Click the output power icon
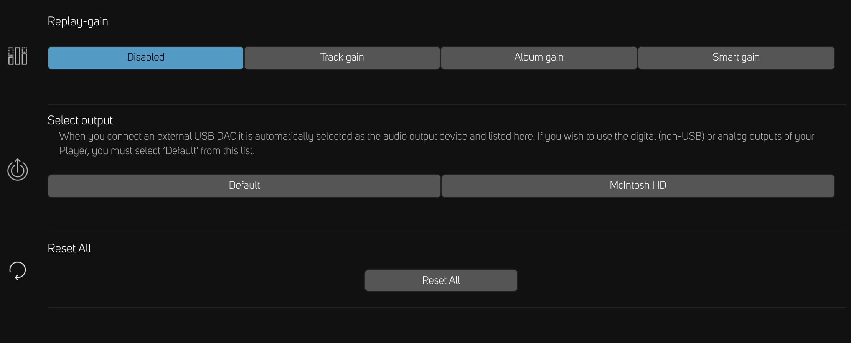The image size is (851, 343). point(18,170)
